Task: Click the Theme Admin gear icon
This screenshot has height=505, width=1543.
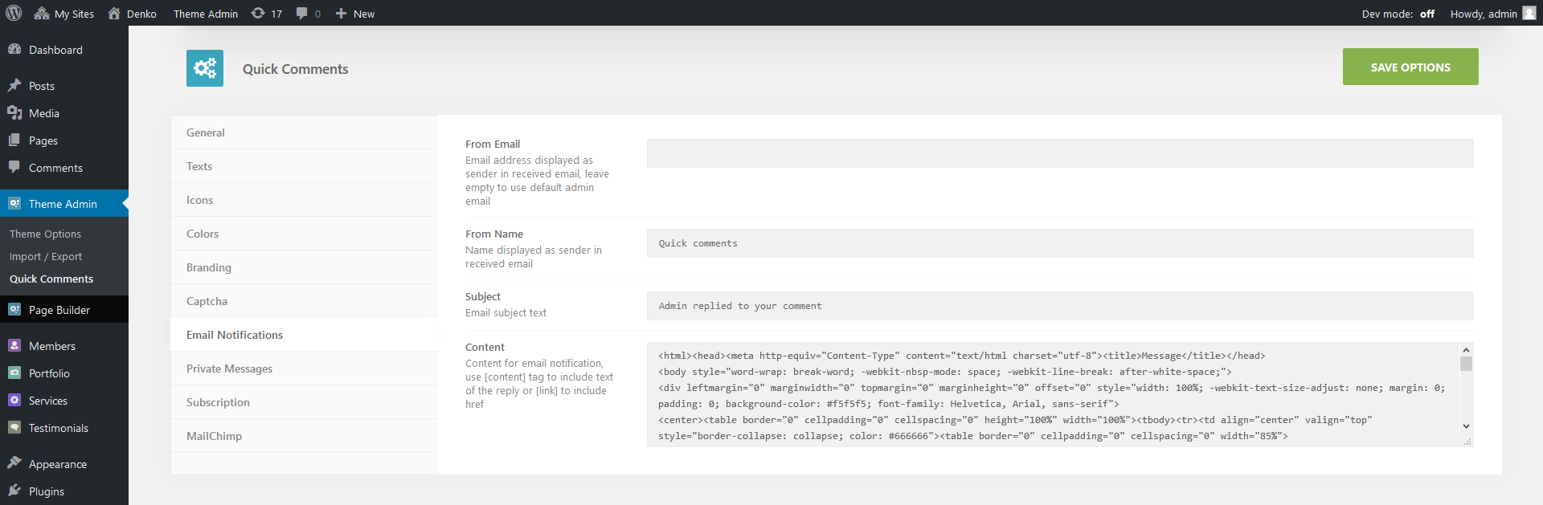Action: tap(14, 203)
